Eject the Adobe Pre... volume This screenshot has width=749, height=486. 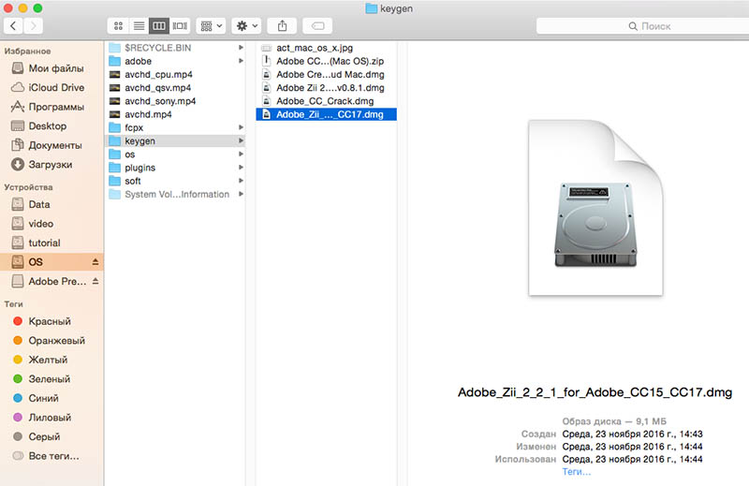click(95, 281)
